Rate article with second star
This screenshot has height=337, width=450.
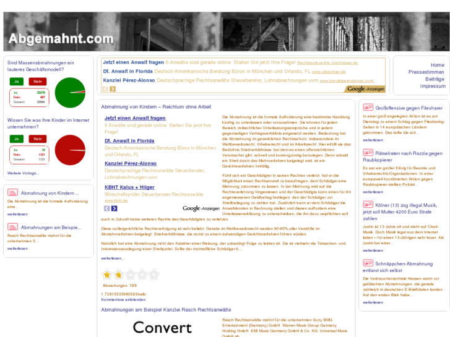(x=118, y=275)
